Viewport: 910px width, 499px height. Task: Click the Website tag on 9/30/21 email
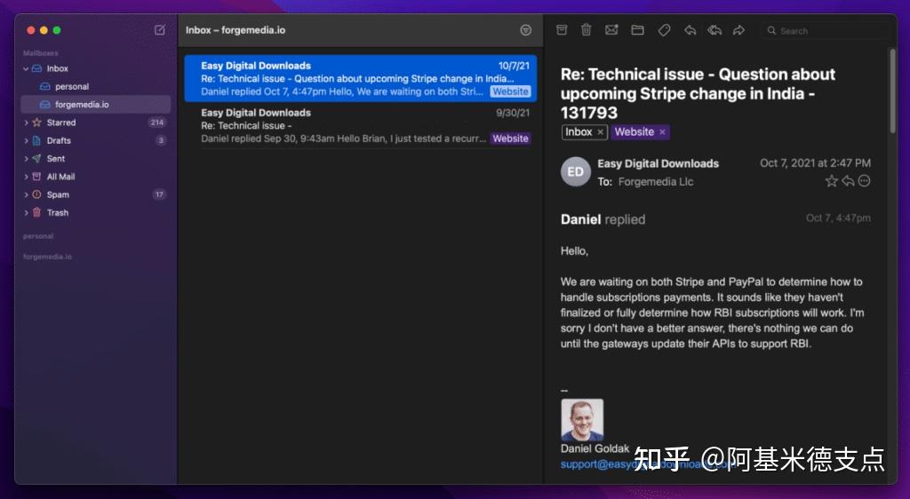click(x=510, y=139)
